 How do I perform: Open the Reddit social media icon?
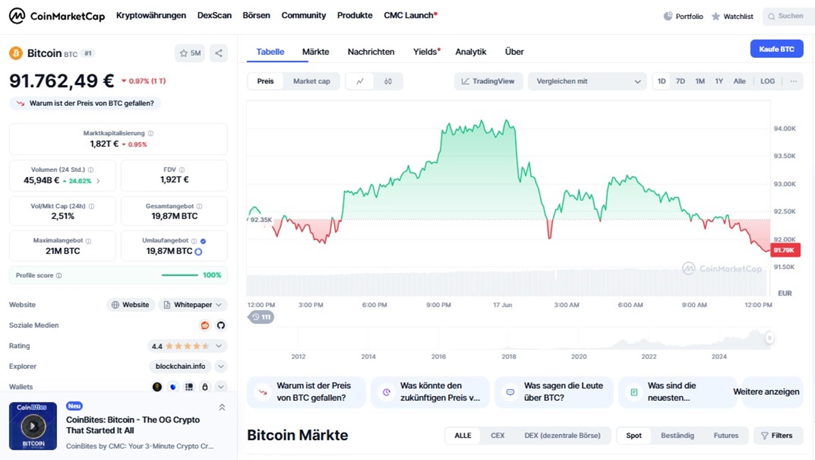point(205,325)
